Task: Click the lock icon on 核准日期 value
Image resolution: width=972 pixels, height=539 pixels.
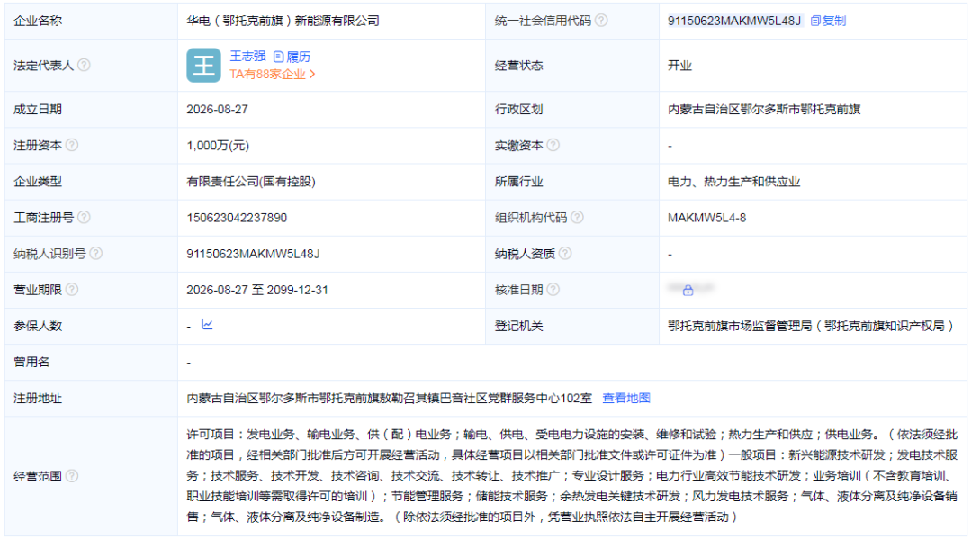Action: coord(688,290)
